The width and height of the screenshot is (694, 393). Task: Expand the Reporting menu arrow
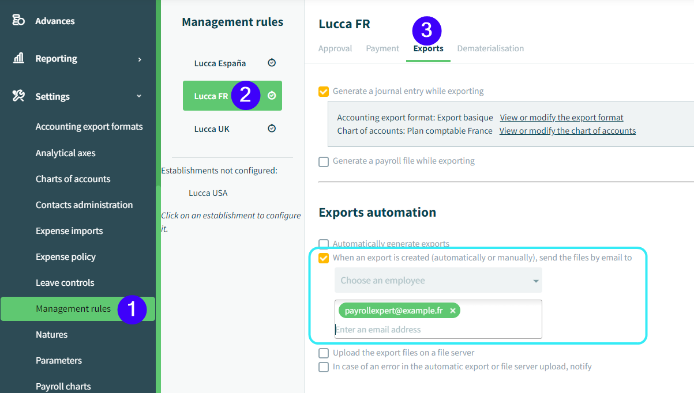click(140, 59)
